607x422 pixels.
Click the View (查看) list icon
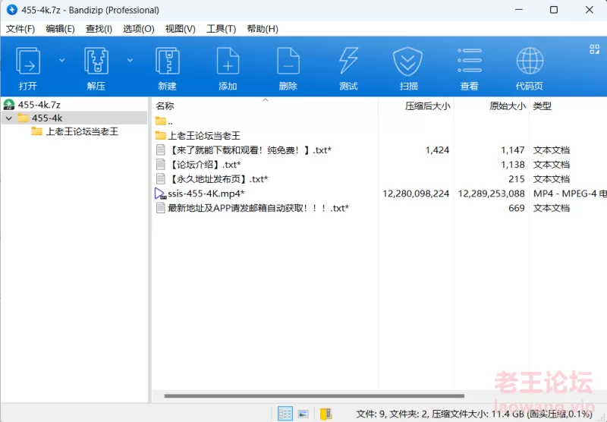[x=469, y=61]
